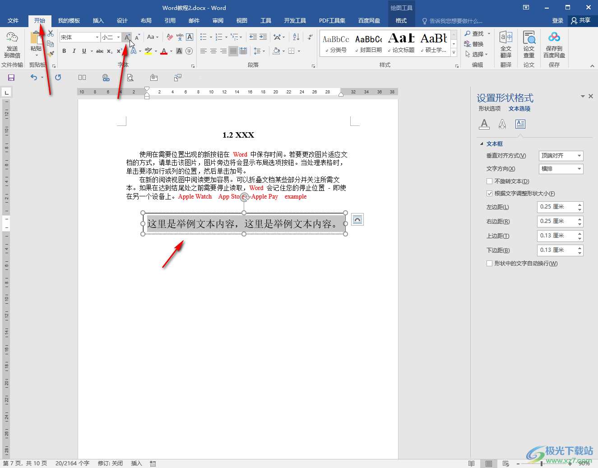Image resolution: width=598 pixels, height=468 pixels.
Task: Click 全文翻译 button in the ribbon
Action: point(506,45)
